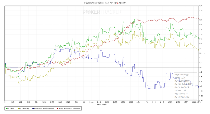This screenshot has width=210, height=114.
Task: Click the x-axis tick label 3,501
Action: pos(139,102)
